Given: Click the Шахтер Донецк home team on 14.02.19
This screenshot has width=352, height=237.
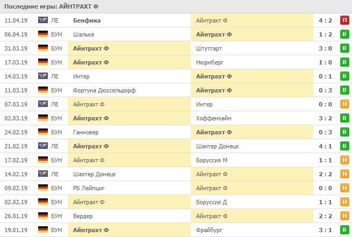Looking at the screenshot, I should (95, 174).
